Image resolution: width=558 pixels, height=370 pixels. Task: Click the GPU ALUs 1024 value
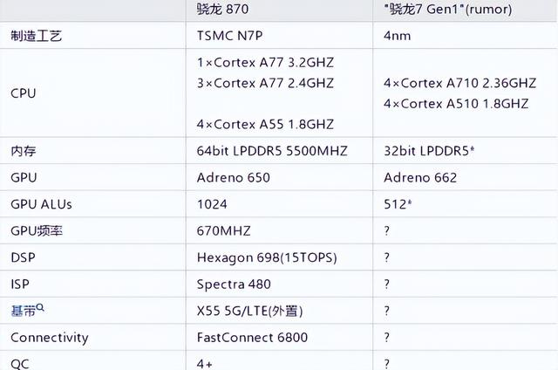tap(212, 204)
